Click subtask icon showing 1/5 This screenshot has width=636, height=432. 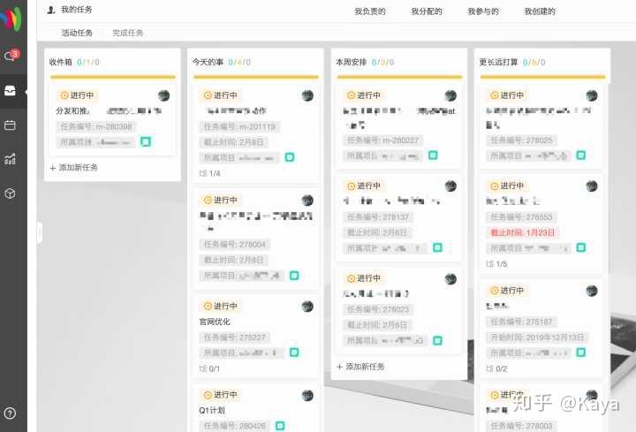pyautogui.click(x=490, y=263)
